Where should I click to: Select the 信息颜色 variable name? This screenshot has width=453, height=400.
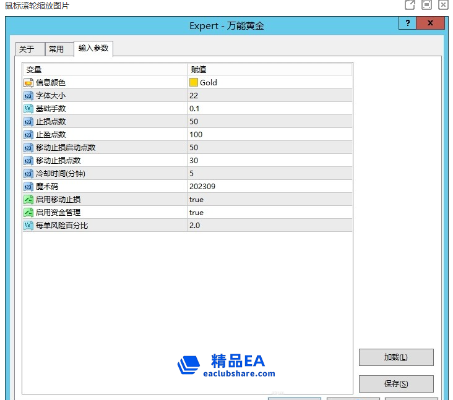click(x=51, y=83)
